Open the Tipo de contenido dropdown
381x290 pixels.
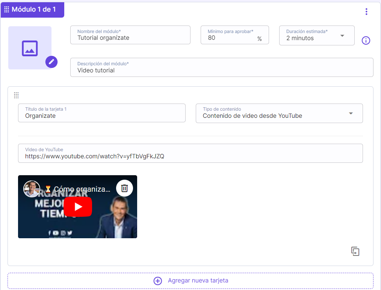point(279,113)
